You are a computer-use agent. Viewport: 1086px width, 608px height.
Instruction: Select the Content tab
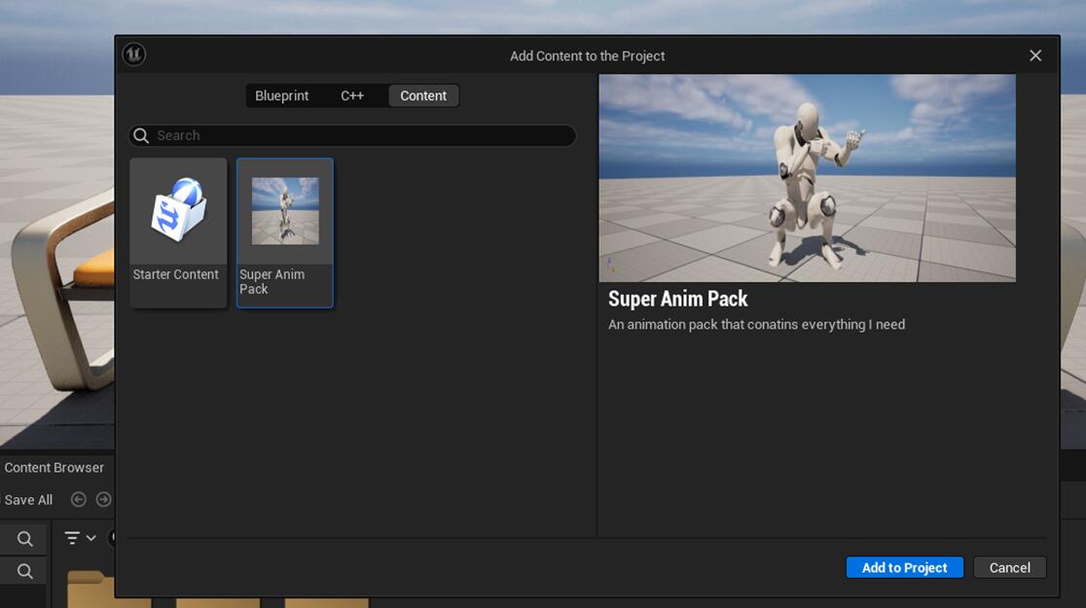click(x=423, y=95)
